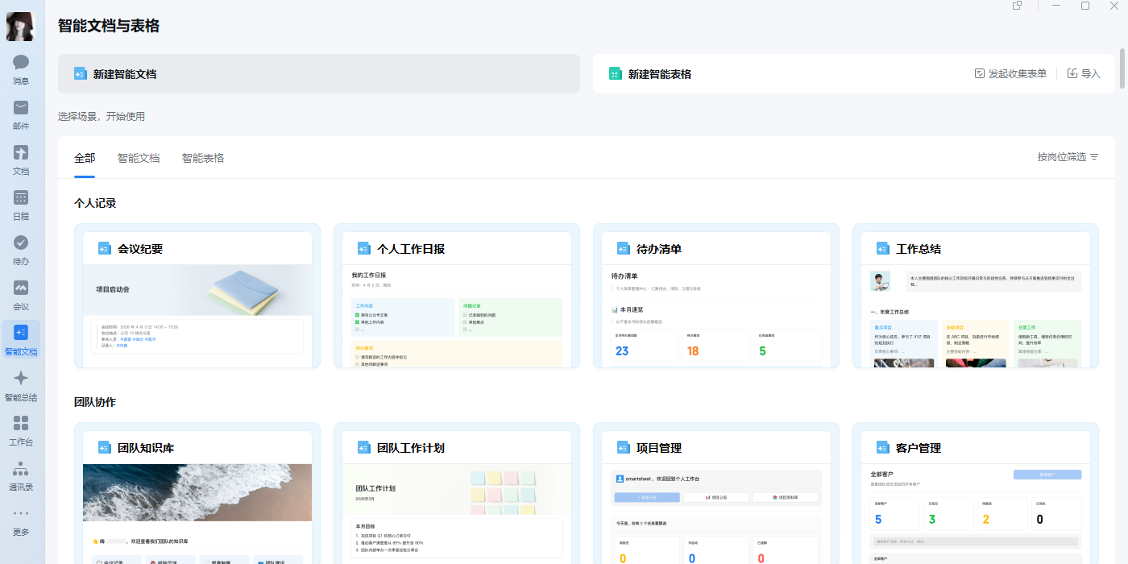Switch to the 智能文档 tab
Image resolution: width=1128 pixels, height=564 pixels.
[x=139, y=158]
